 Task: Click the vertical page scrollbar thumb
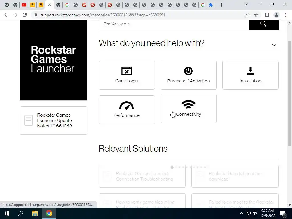click(x=289, y=93)
